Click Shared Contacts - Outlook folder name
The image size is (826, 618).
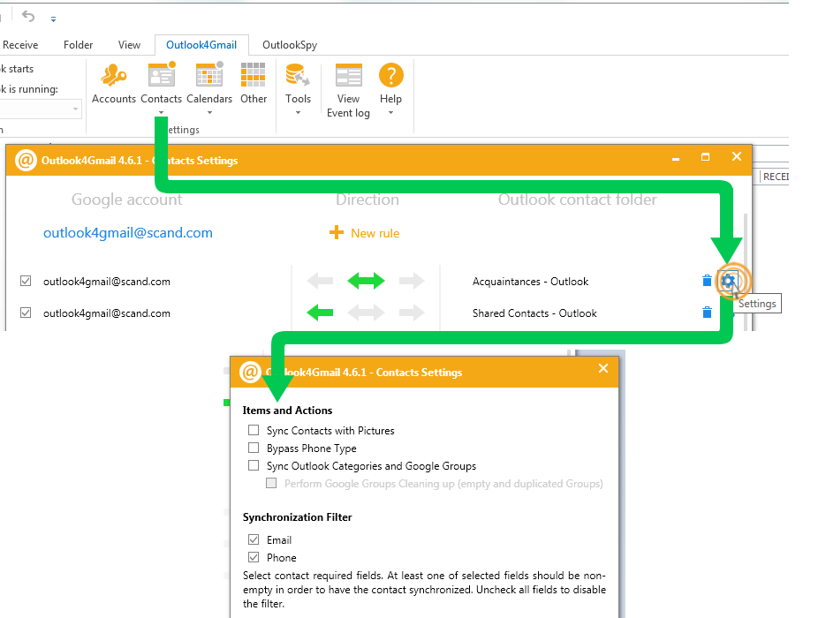coord(534,313)
